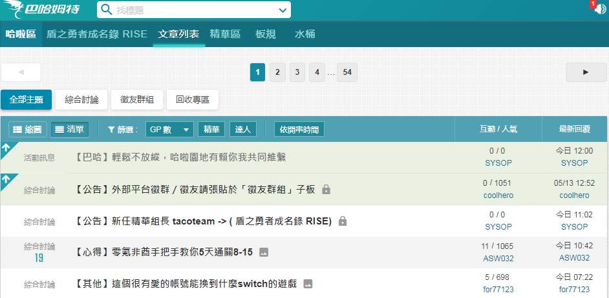Screen dimensions: 609x298
Task: Click image icon on switch game post
Action: pyautogui.click(x=308, y=284)
